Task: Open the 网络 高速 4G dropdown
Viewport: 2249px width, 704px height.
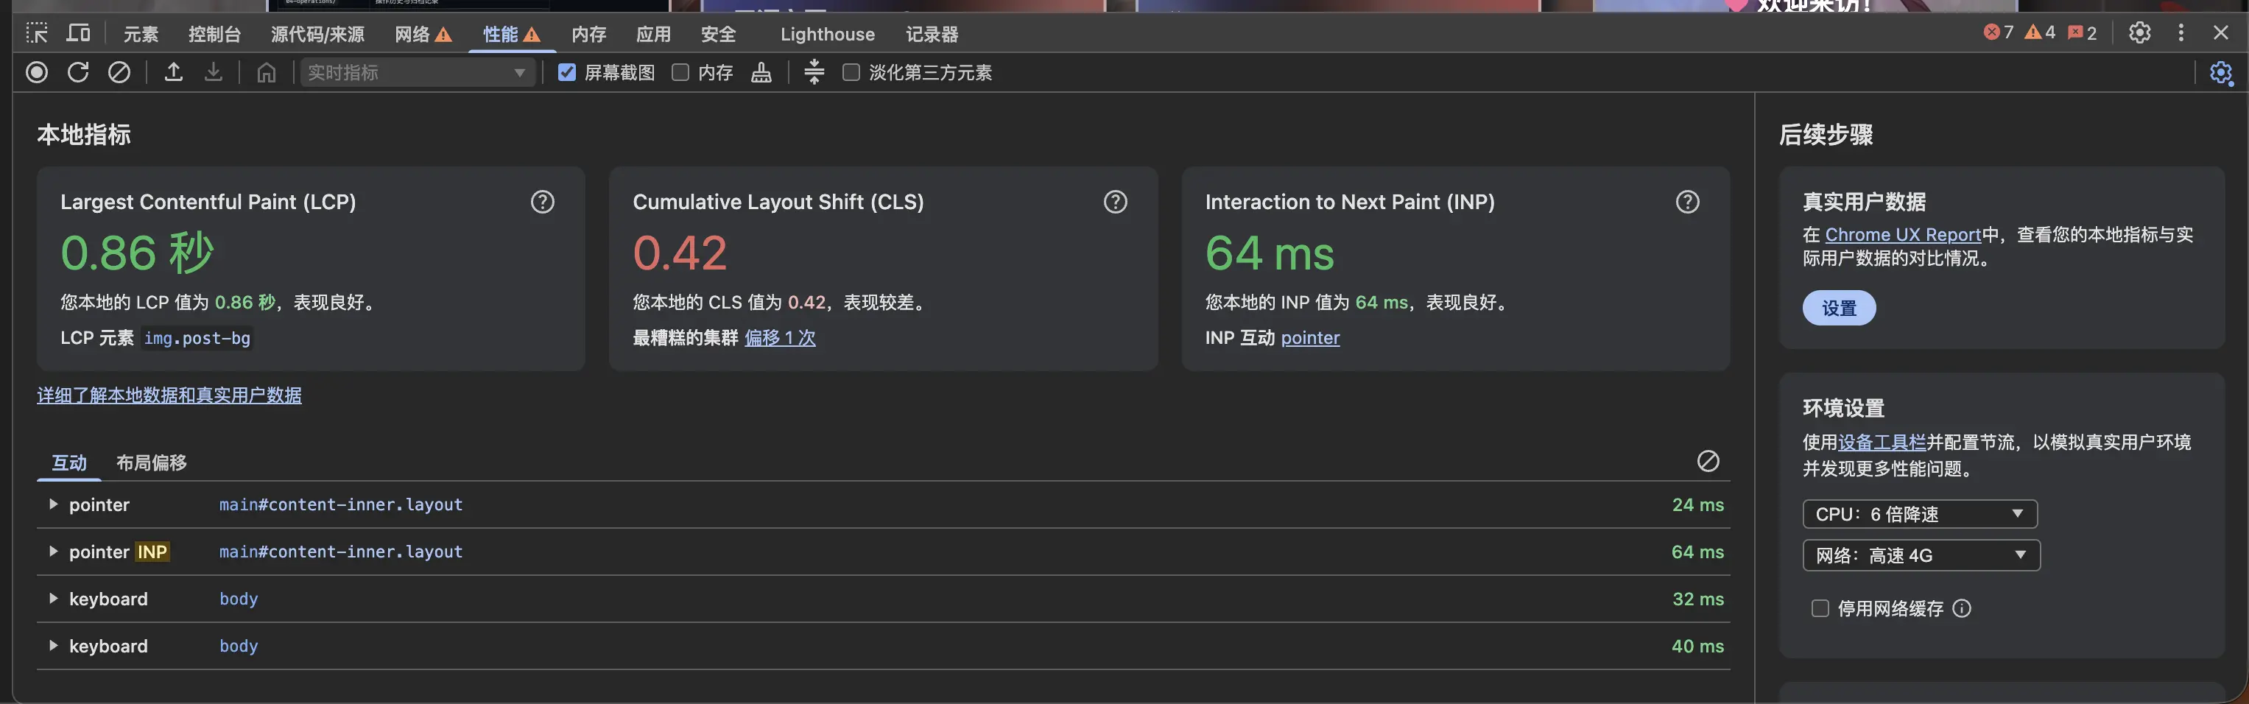Action: coord(1921,555)
